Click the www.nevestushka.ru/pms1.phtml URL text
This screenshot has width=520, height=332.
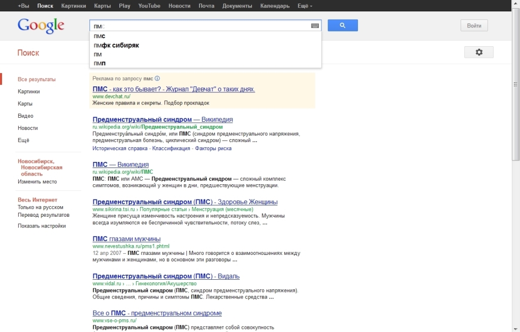pyautogui.click(x=131, y=246)
